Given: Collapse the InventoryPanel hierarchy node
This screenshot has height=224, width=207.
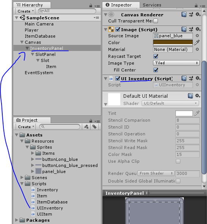Looking at the screenshot, I should 27,48.
